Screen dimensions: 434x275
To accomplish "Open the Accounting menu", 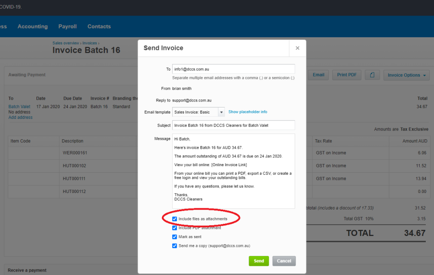I will pyautogui.click(x=33, y=26).
